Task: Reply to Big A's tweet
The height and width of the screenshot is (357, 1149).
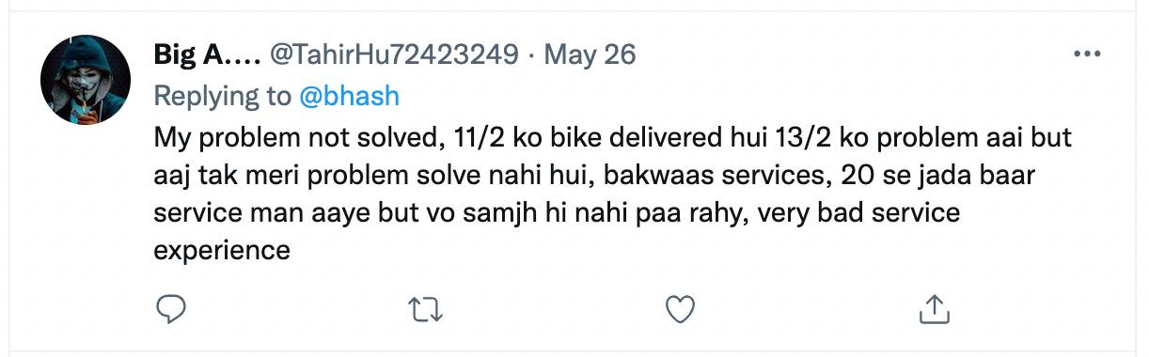Action: point(170,309)
